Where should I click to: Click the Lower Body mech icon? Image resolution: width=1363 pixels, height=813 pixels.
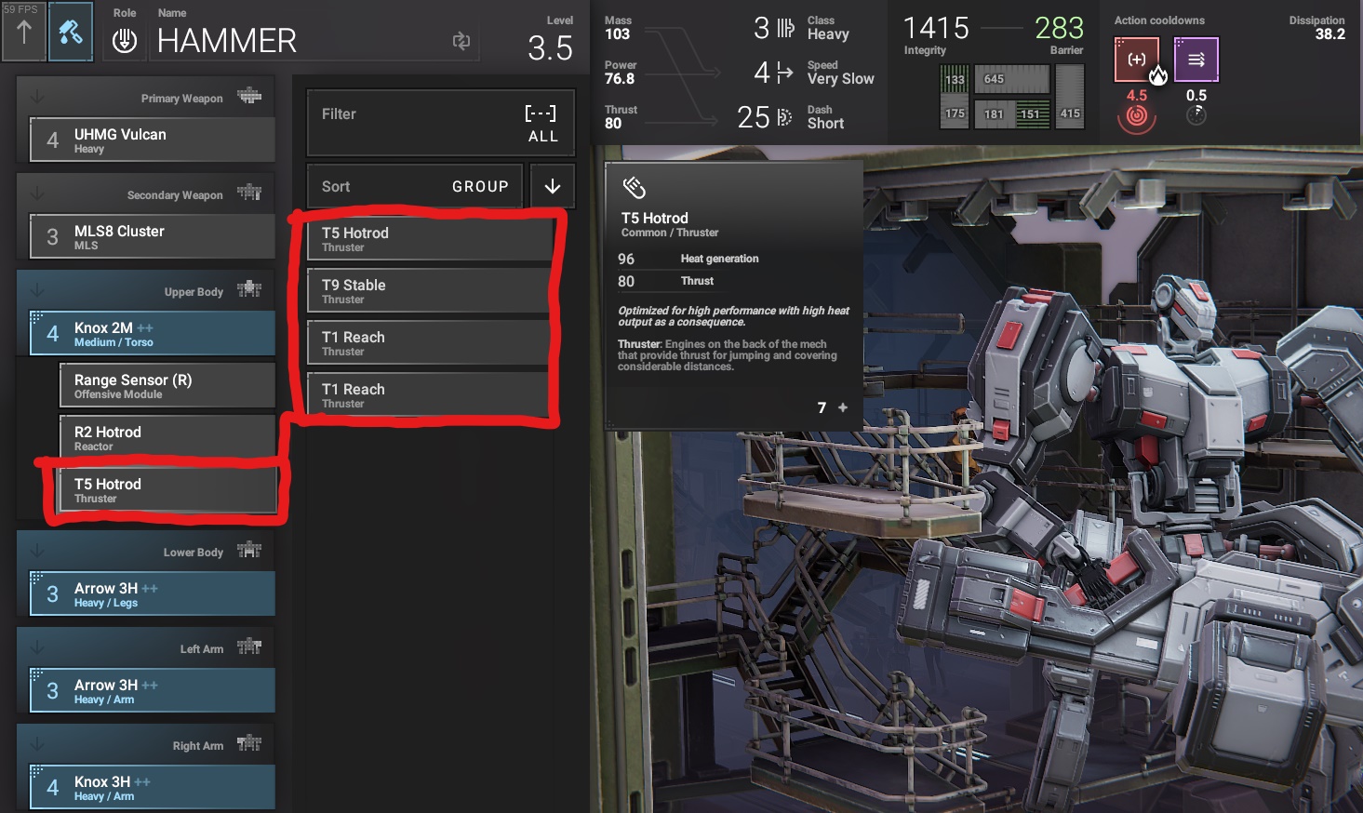249,550
